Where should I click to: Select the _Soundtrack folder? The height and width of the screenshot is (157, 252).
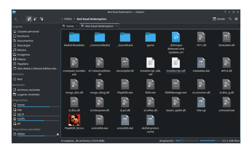[x=125, y=40]
